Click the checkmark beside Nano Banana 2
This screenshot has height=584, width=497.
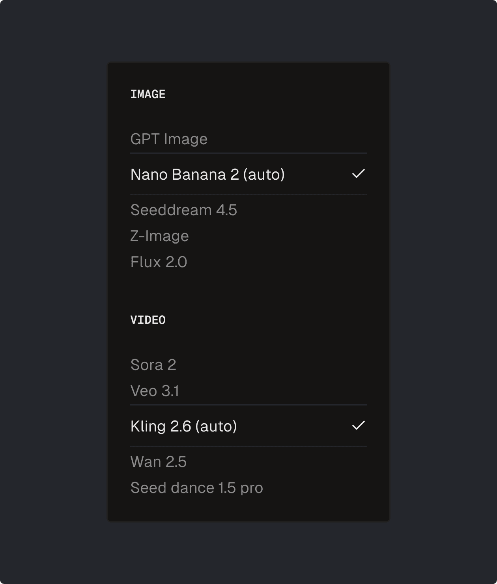pos(358,174)
